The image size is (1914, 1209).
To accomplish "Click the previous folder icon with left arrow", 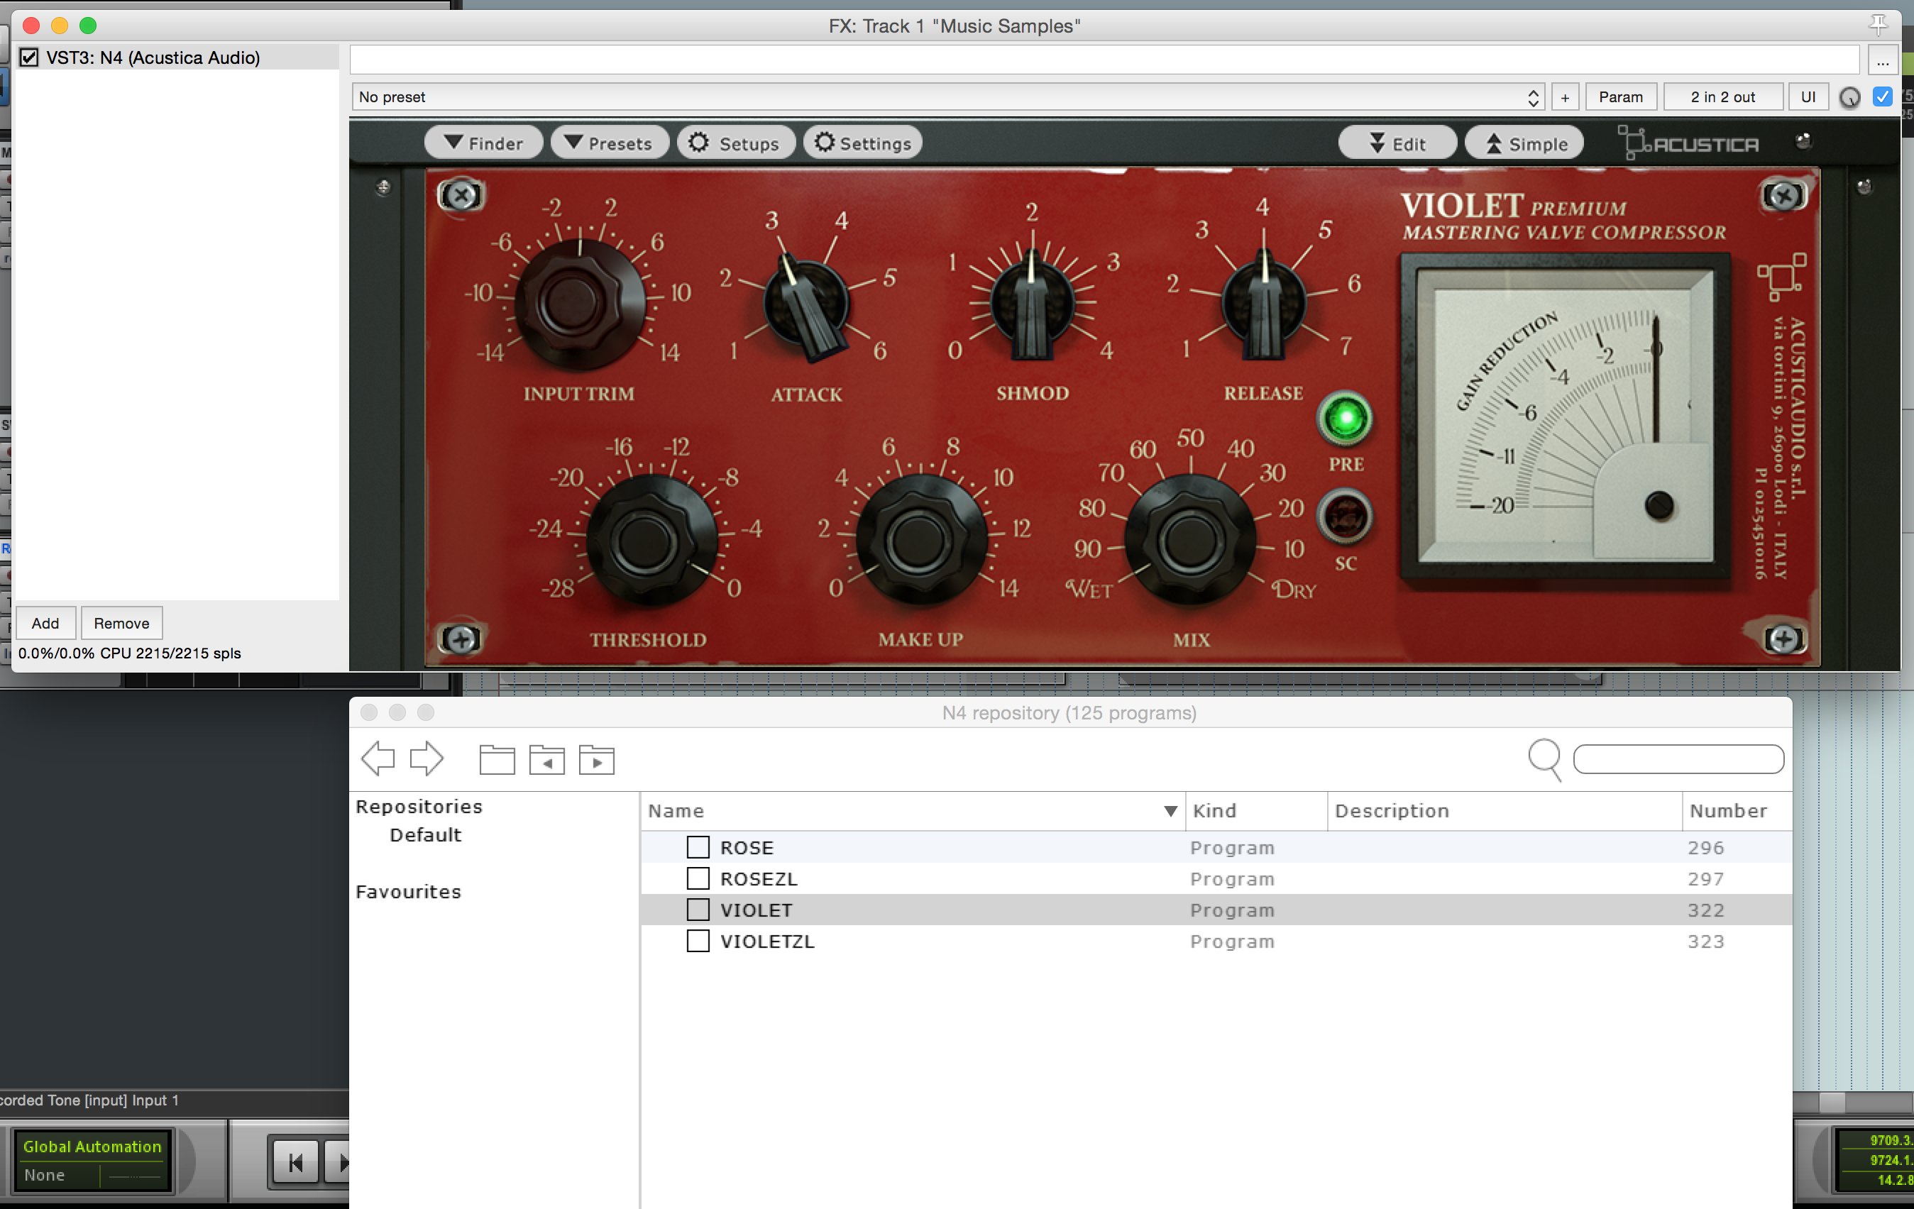I will [547, 760].
